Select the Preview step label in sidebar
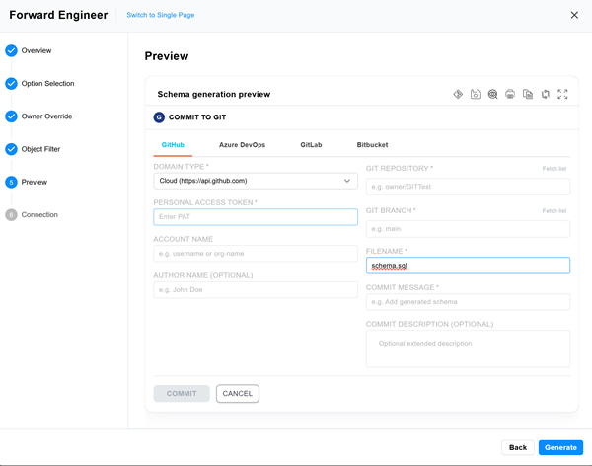 tap(34, 183)
